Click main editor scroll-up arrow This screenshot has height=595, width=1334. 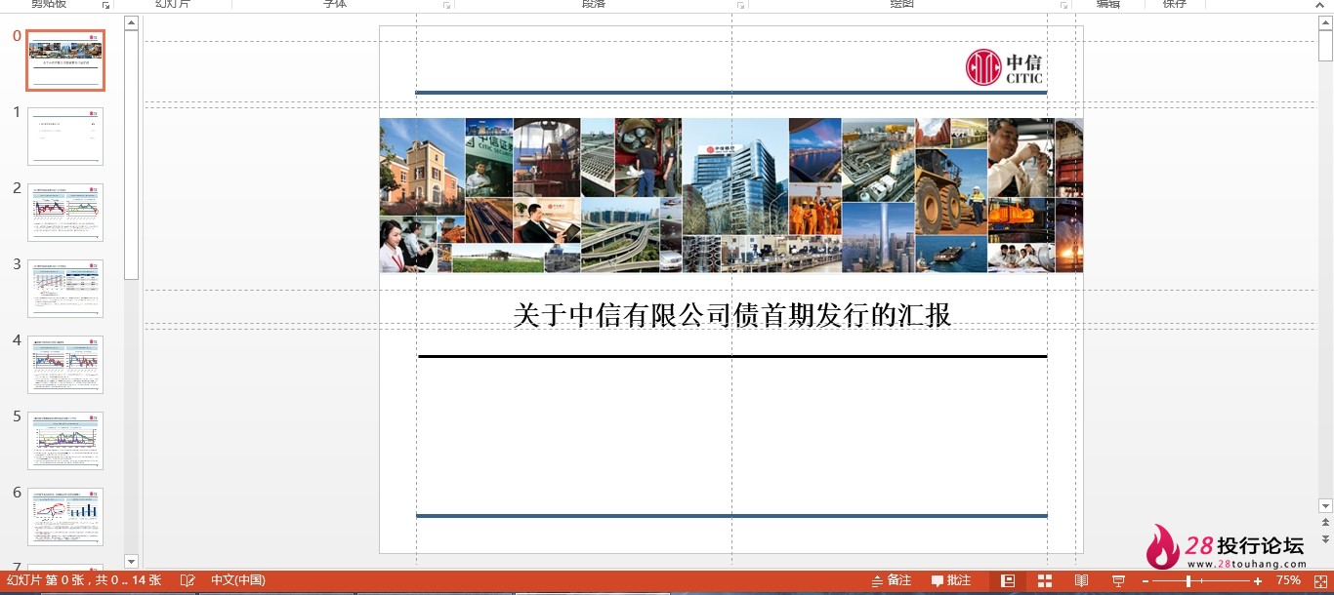1325,22
